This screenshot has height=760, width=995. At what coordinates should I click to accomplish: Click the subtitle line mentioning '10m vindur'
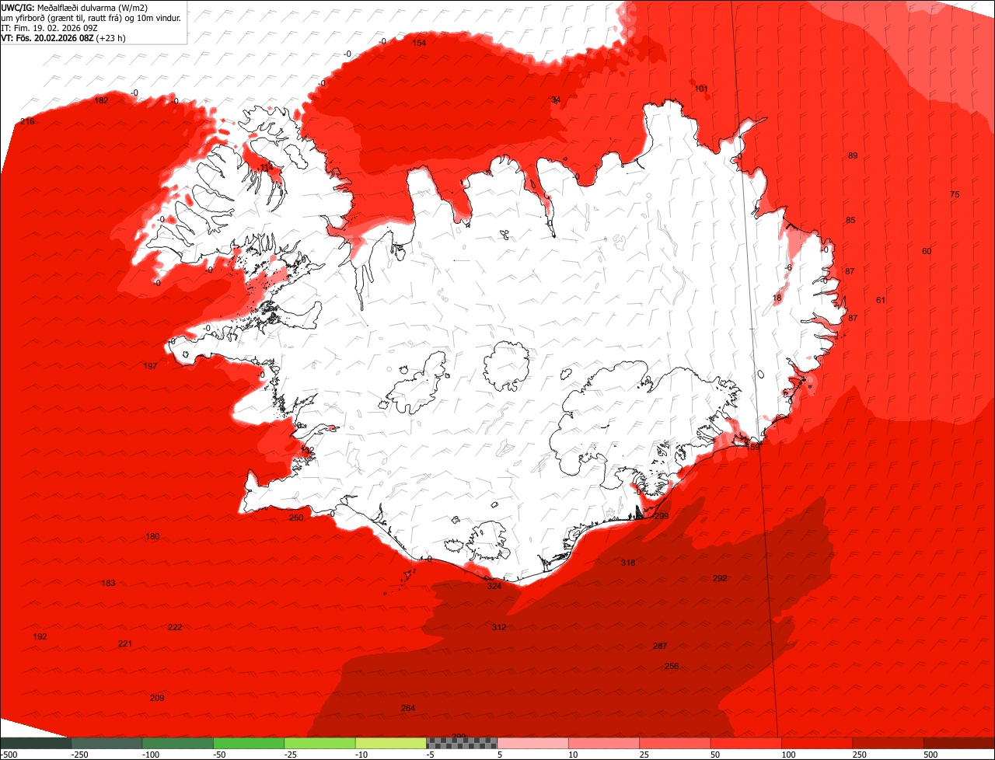(x=91, y=18)
